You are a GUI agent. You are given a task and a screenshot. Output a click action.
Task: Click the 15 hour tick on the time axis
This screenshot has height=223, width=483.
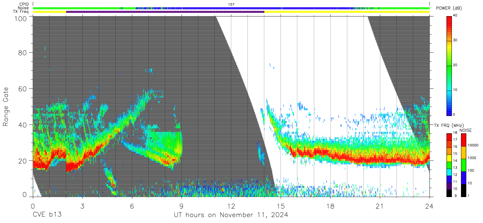281,206
